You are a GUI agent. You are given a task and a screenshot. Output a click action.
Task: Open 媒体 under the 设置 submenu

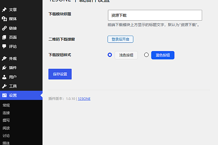[x=6, y=143]
